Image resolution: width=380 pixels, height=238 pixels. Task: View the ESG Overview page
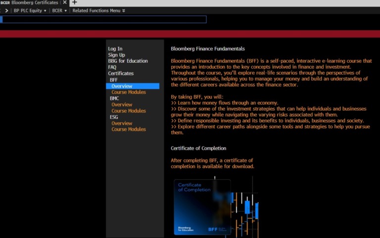pyautogui.click(x=122, y=123)
